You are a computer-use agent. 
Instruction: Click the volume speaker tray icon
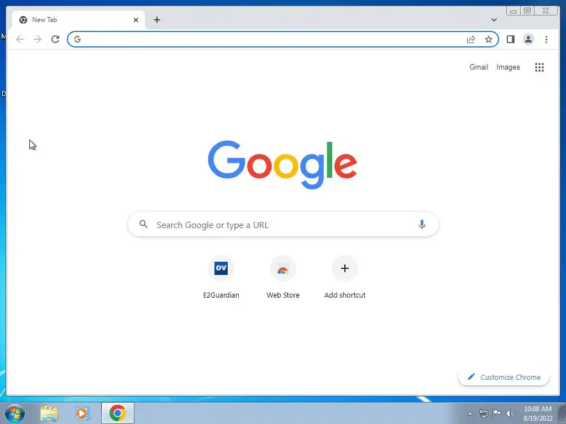tap(510, 414)
